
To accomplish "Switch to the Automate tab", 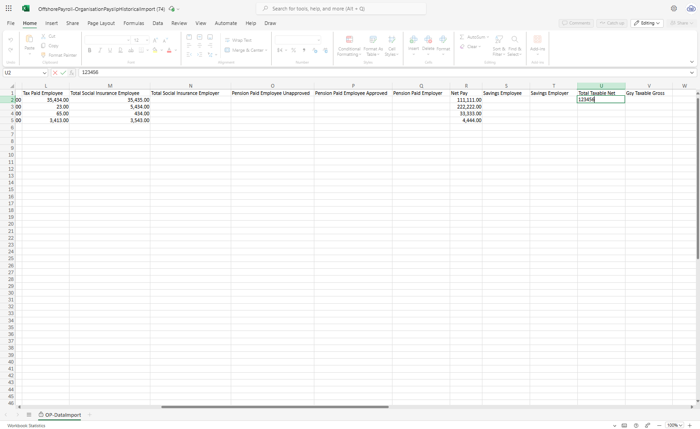I will point(226,23).
